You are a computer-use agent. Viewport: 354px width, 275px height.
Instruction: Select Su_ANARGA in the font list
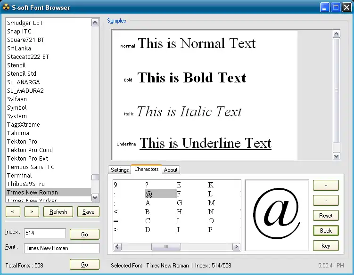49,82
